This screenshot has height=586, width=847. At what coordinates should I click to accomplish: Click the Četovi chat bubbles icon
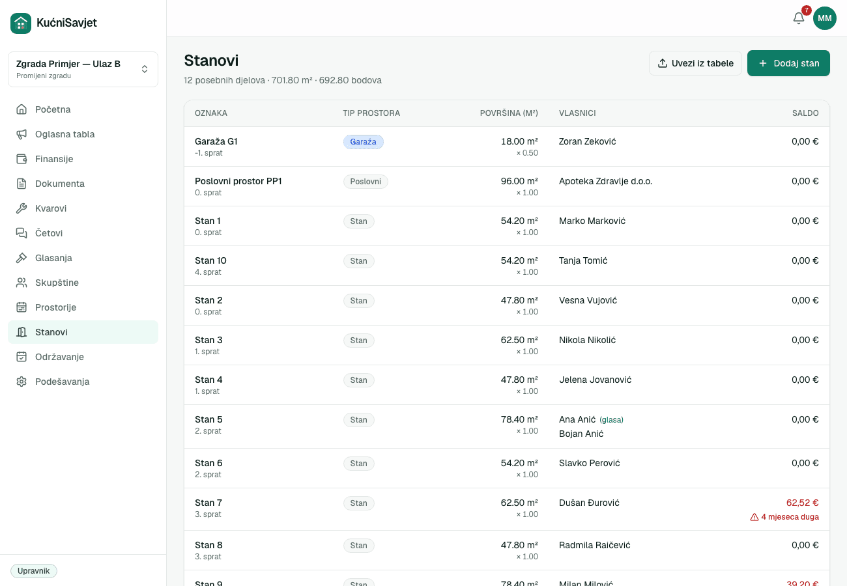(x=22, y=233)
